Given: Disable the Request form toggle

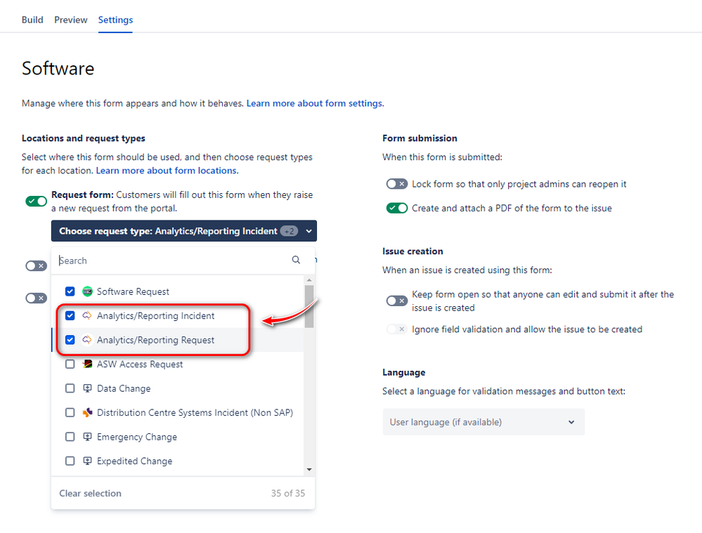Looking at the screenshot, I should [x=37, y=201].
